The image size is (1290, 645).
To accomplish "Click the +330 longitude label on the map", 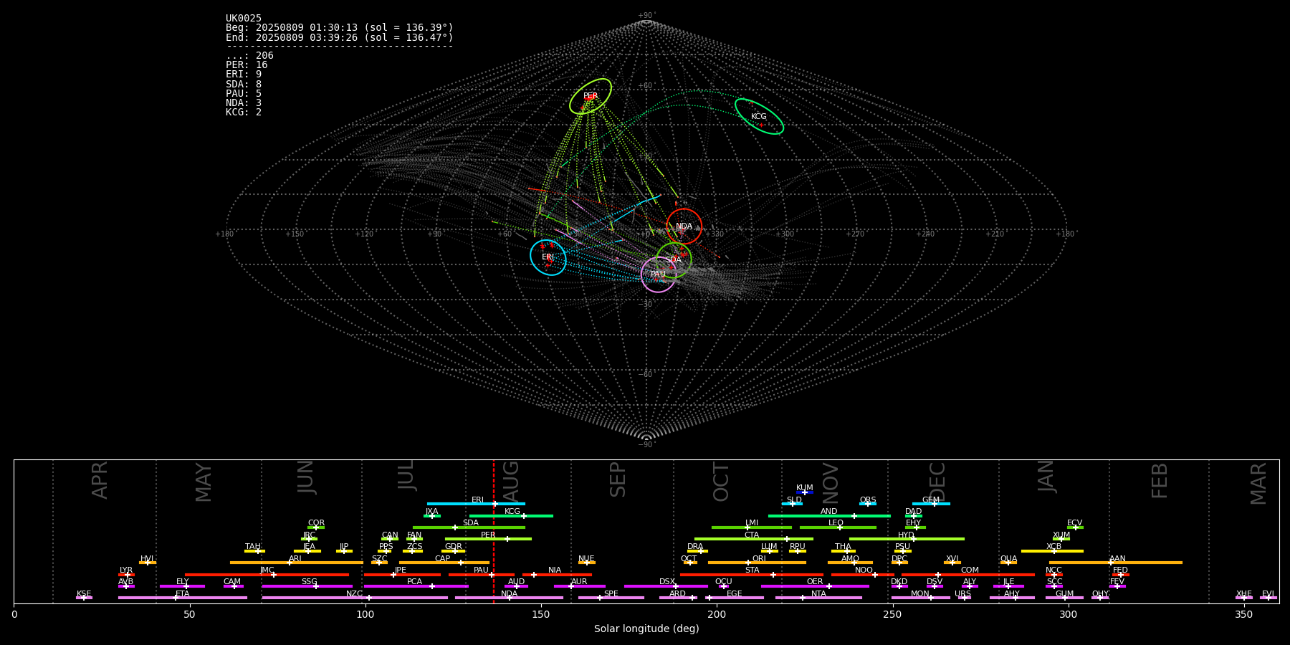I will point(715,234).
